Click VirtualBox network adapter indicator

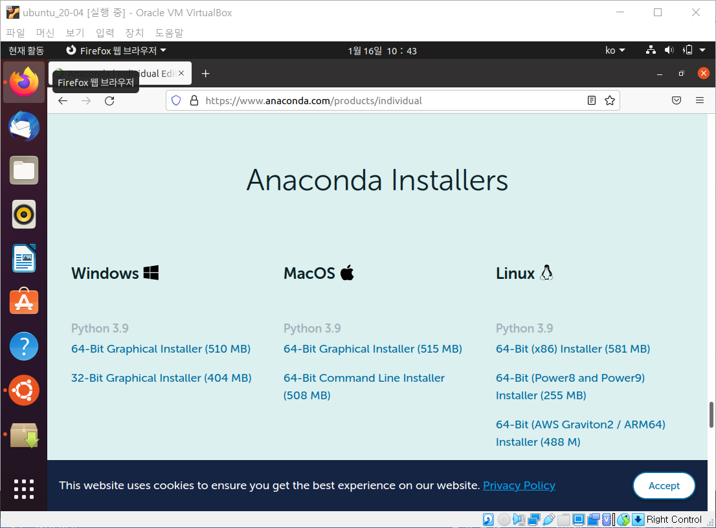coord(534,520)
